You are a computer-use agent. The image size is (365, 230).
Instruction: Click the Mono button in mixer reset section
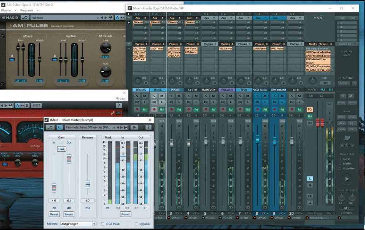pos(342,117)
